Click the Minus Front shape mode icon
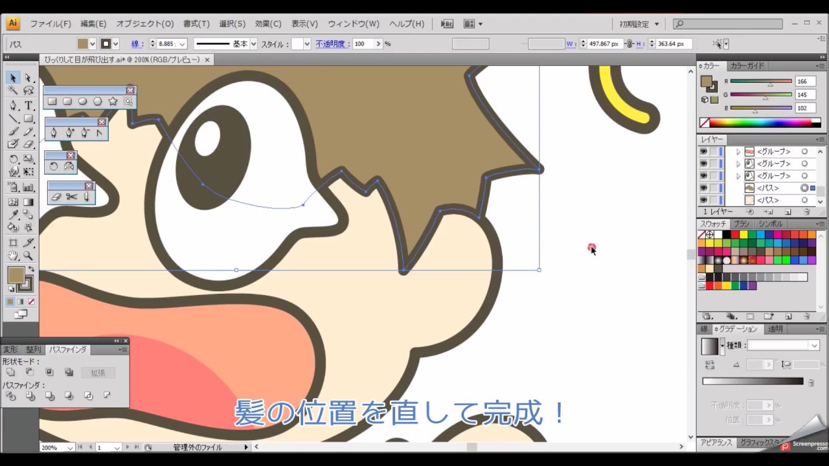The height and width of the screenshot is (466, 829). pyautogui.click(x=30, y=372)
